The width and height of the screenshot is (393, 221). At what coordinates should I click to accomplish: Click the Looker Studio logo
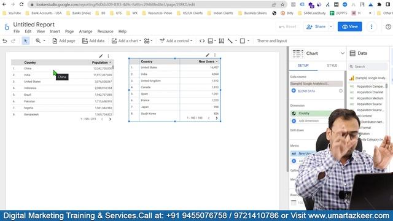7,26
